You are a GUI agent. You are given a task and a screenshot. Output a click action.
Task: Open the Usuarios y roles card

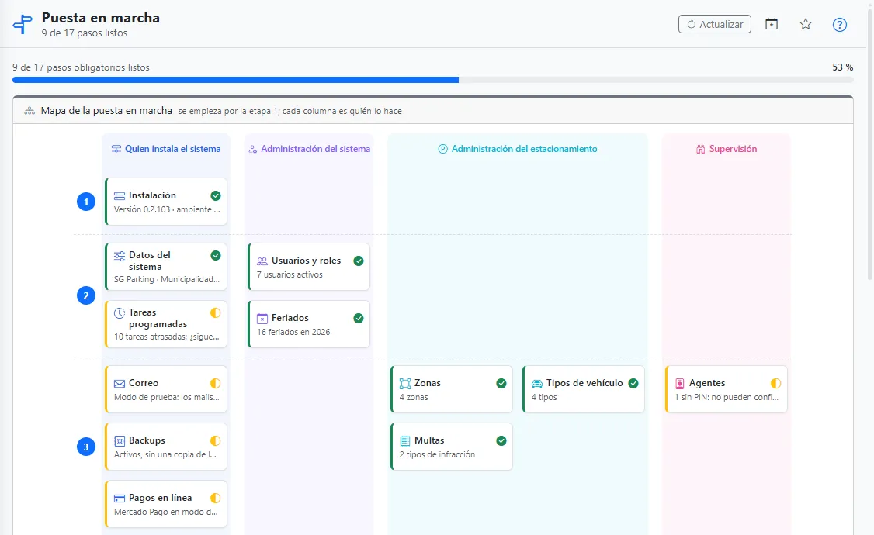[309, 267]
